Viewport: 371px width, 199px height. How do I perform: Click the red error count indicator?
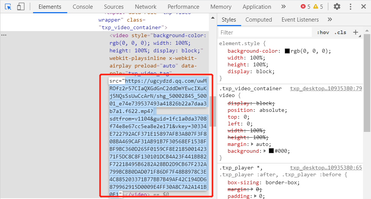click(305, 6)
